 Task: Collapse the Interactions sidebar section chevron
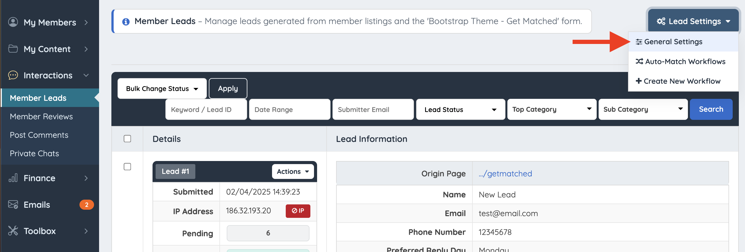pyautogui.click(x=86, y=75)
